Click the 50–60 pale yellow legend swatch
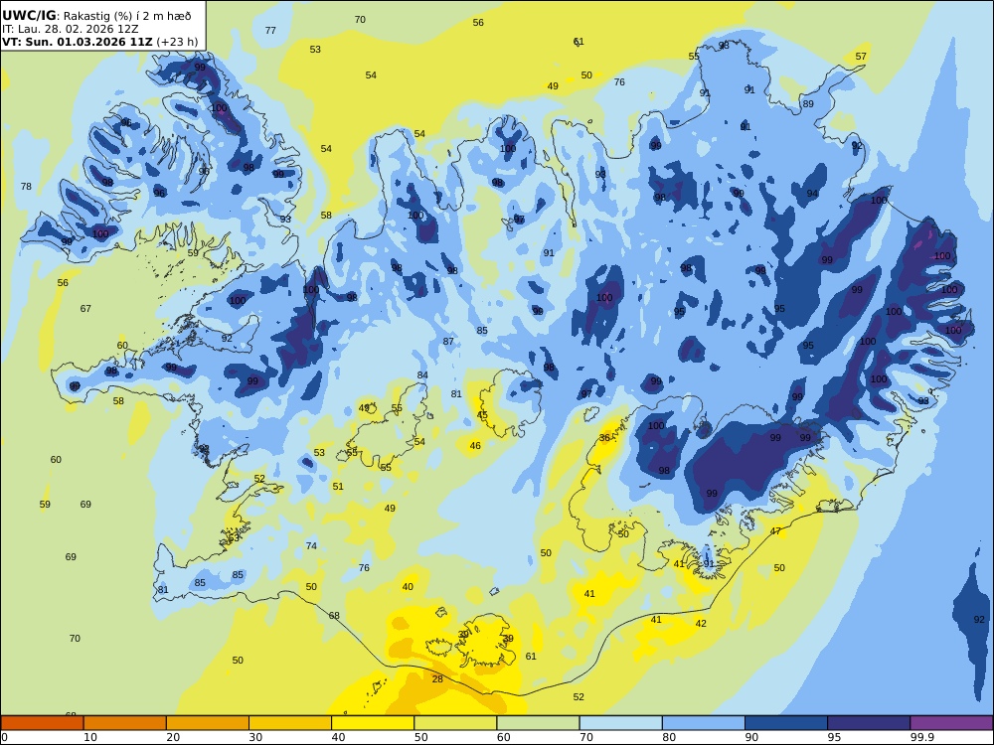 [x=455, y=723]
